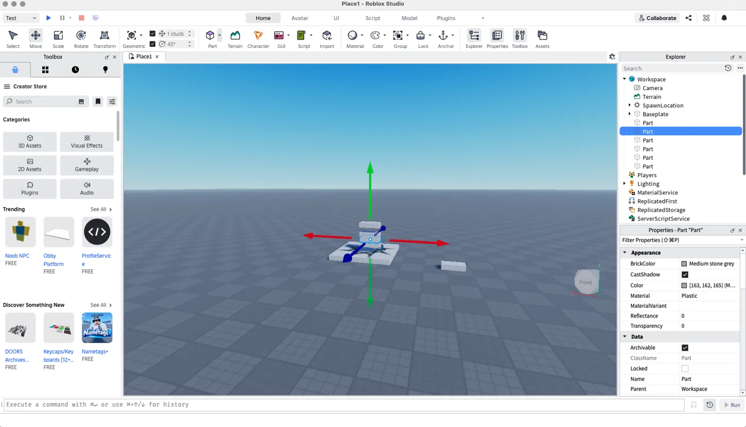Open the Model ribbon tab
The width and height of the screenshot is (746, 427).
(409, 18)
